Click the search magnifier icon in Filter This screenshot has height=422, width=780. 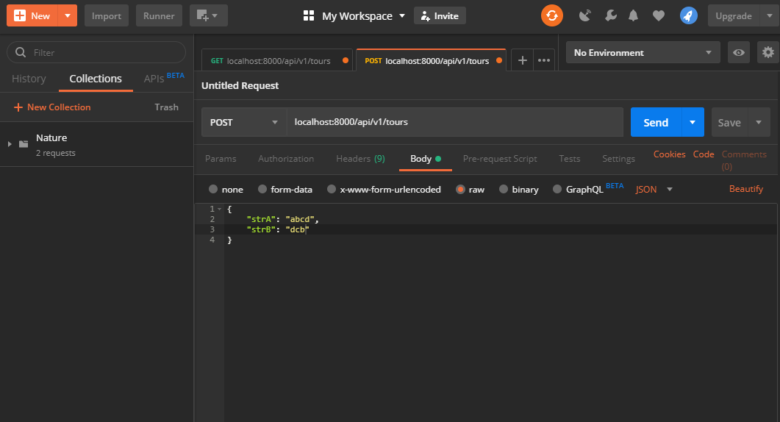[x=21, y=52]
